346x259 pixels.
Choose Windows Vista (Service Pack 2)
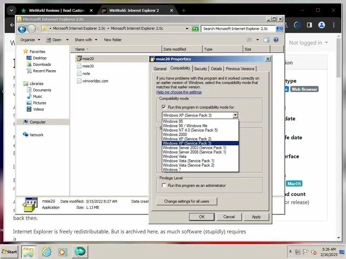point(200,165)
